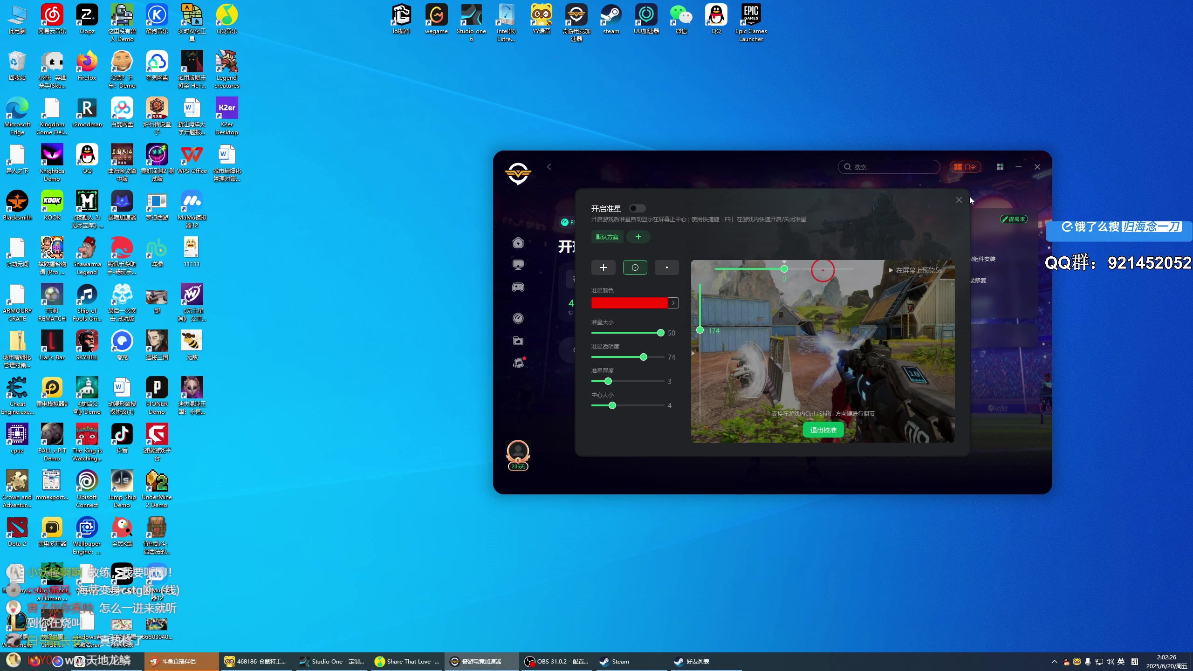Click the 英 input language indicator

tap(1121, 662)
